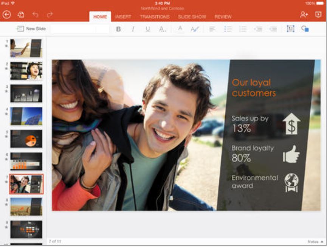Screen dimensions: 327x247
Task: Open text alignment options
Action: click(x=212, y=29)
